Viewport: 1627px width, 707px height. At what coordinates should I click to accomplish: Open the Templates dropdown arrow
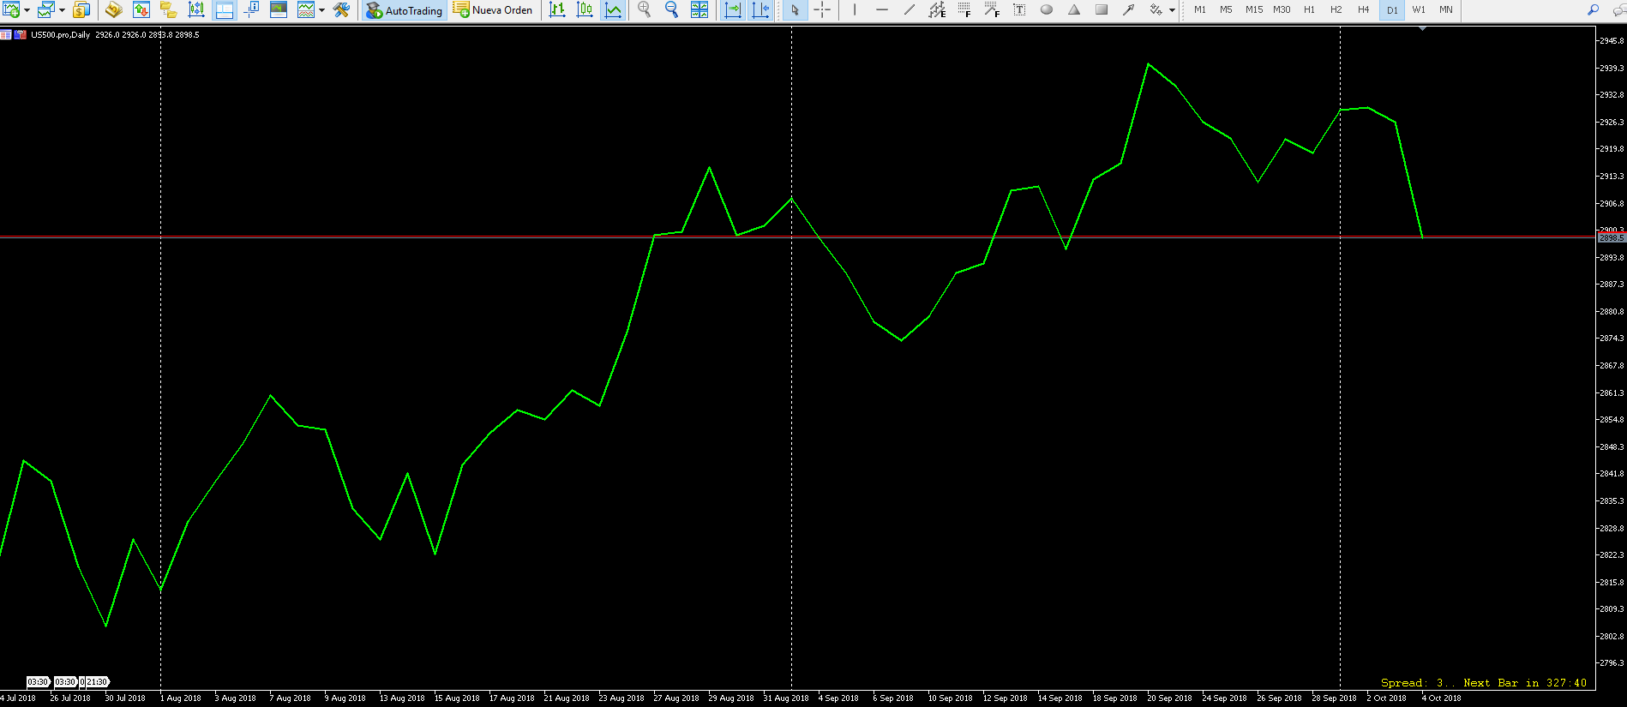(x=321, y=10)
